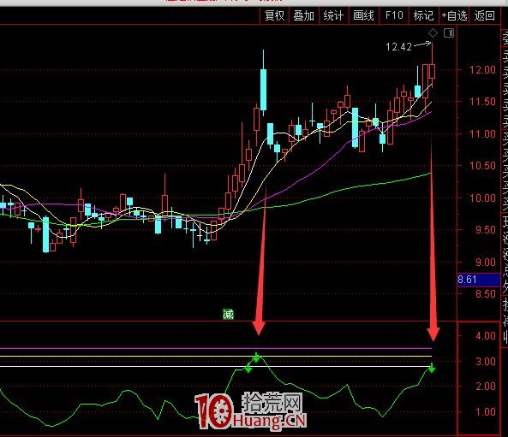
Task: Click the purple horizontal indicator threshold line
Action: pos(216,348)
